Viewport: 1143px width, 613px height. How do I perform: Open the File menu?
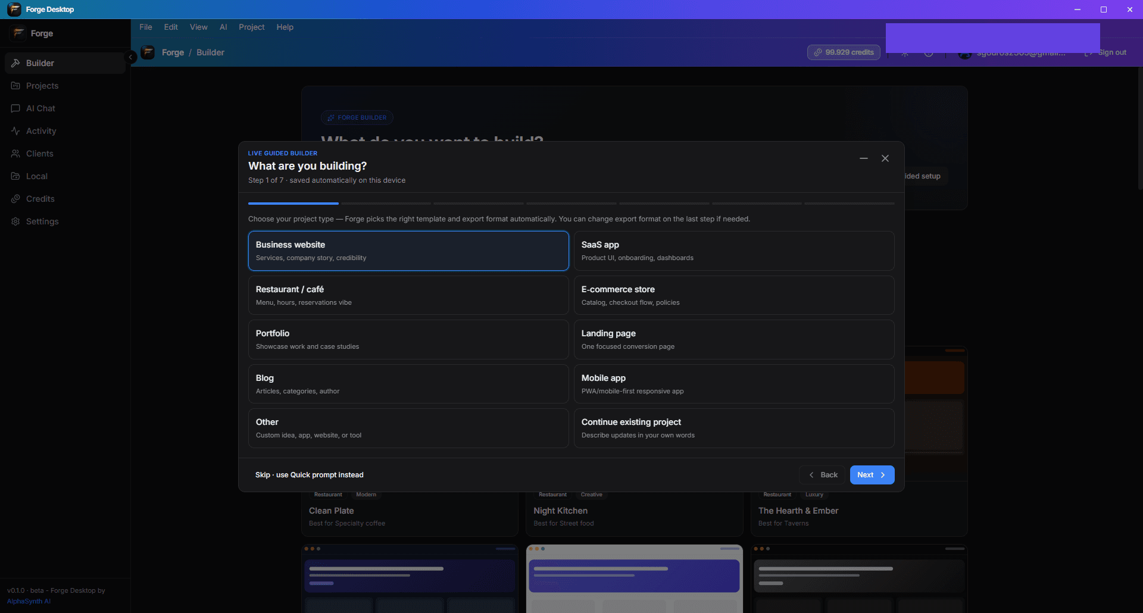[x=146, y=27]
